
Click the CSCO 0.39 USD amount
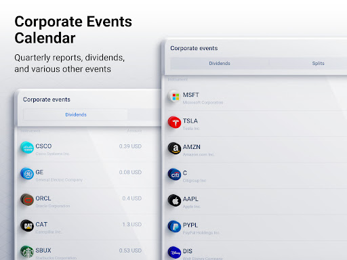pyautogui.click(x=130, y=146)
